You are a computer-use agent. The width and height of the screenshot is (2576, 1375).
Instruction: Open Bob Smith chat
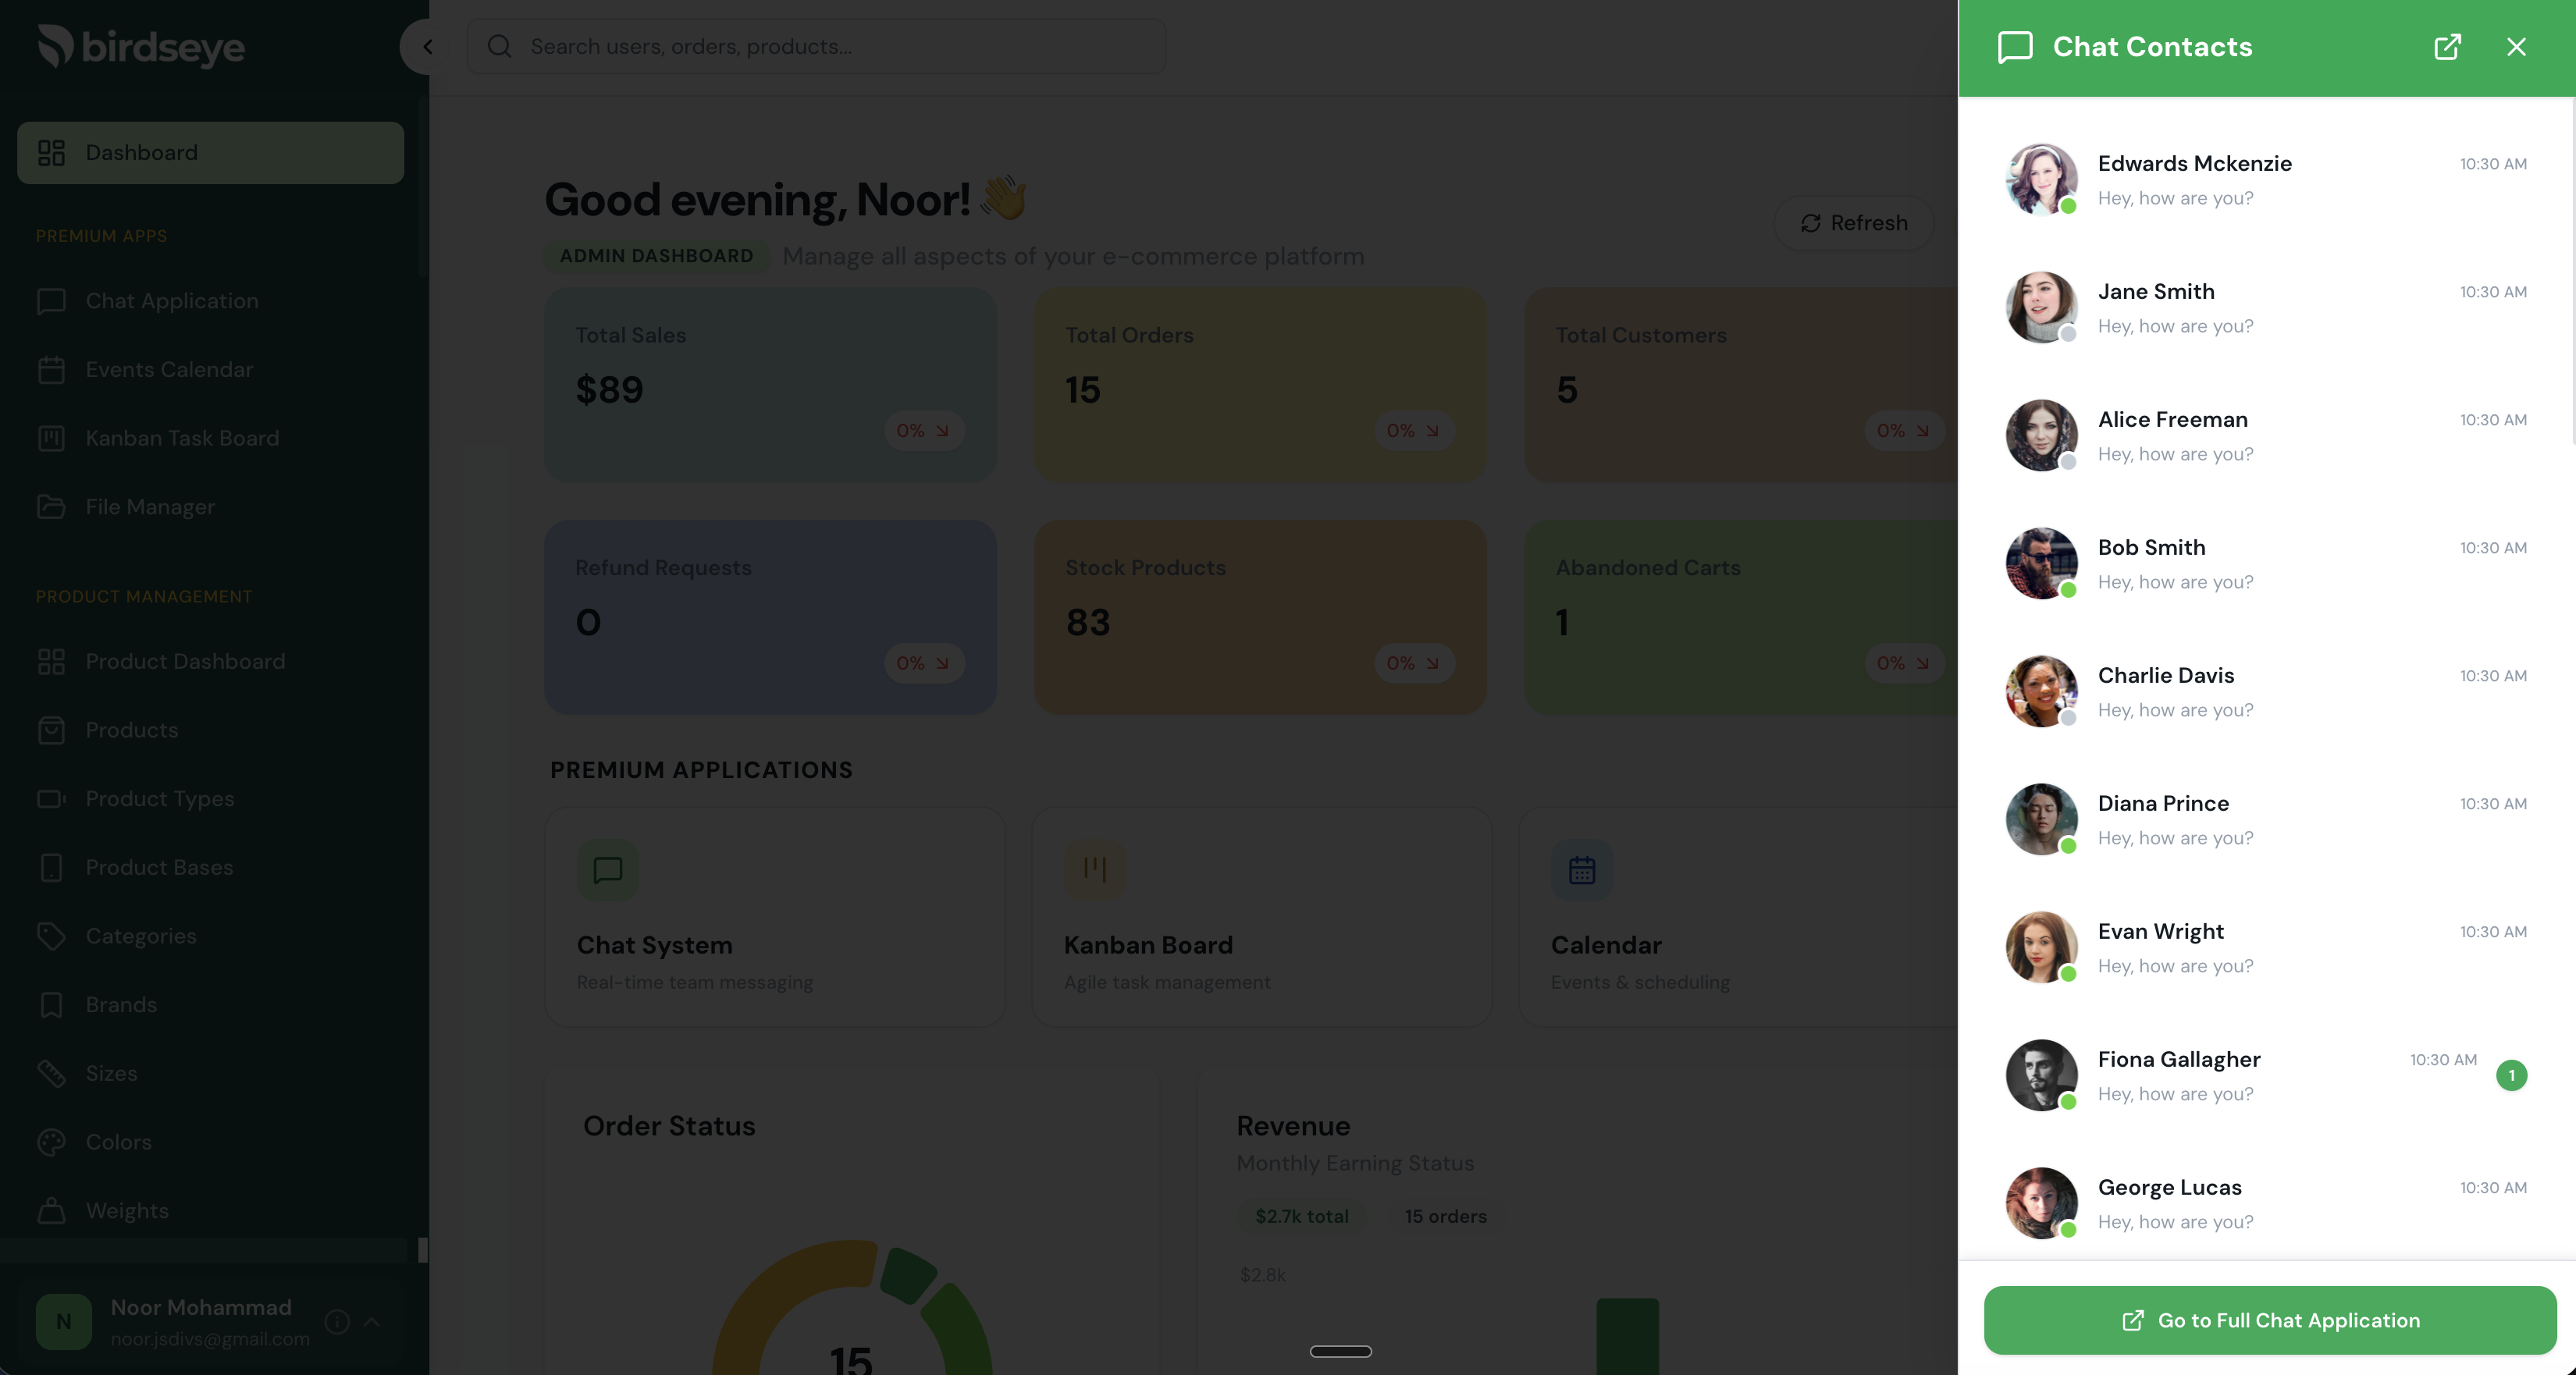(2265, 563)
